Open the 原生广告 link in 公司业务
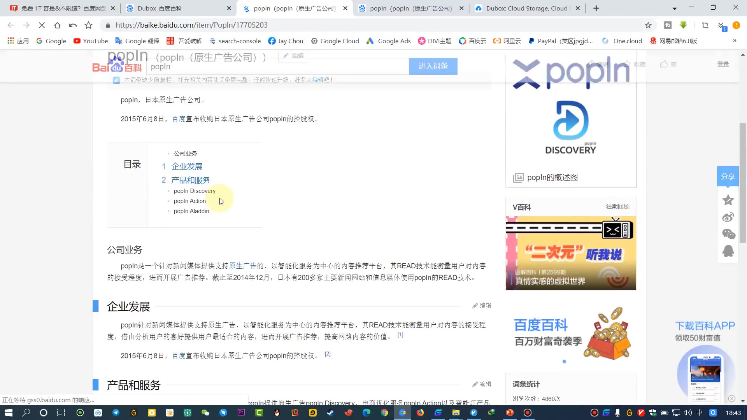747x420 pixels. pos(243,266)
